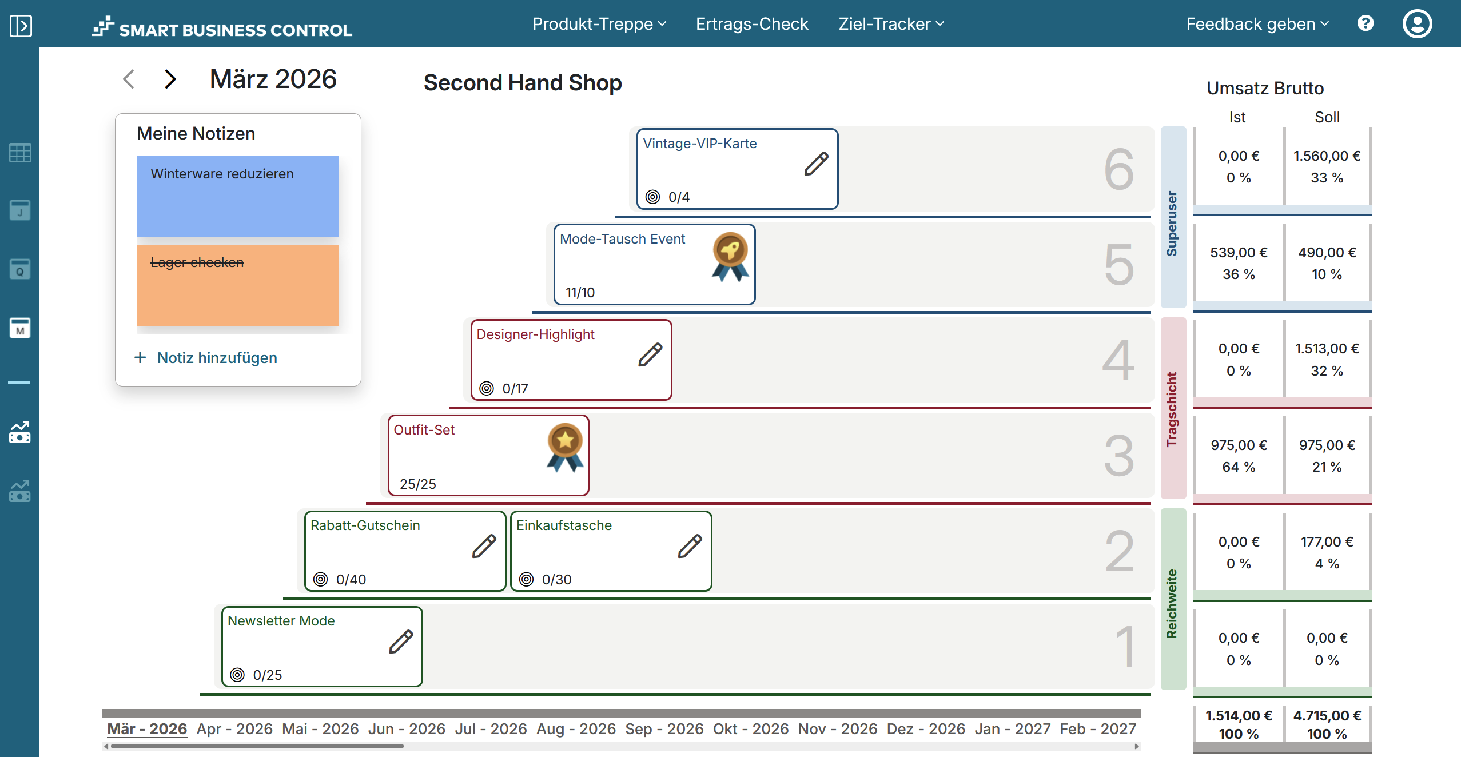The height and width of the screenshot is (757, 1461).
Task: Go to next month arrow
Action: (x=170, y=79)
